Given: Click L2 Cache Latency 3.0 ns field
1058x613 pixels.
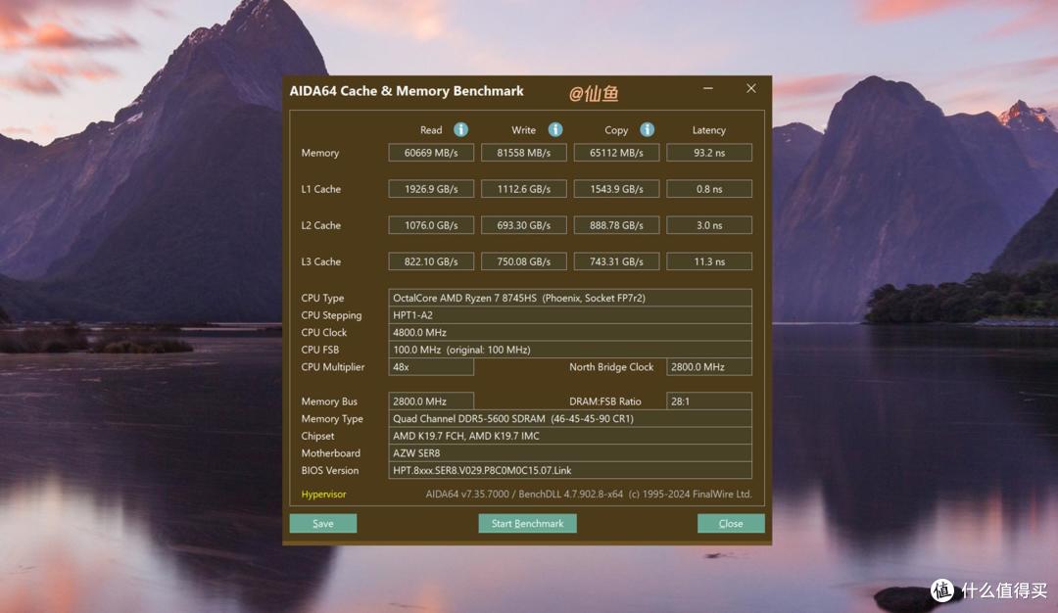Looking at the screenshot, I should pyautogui.click(x=709, y=225).
